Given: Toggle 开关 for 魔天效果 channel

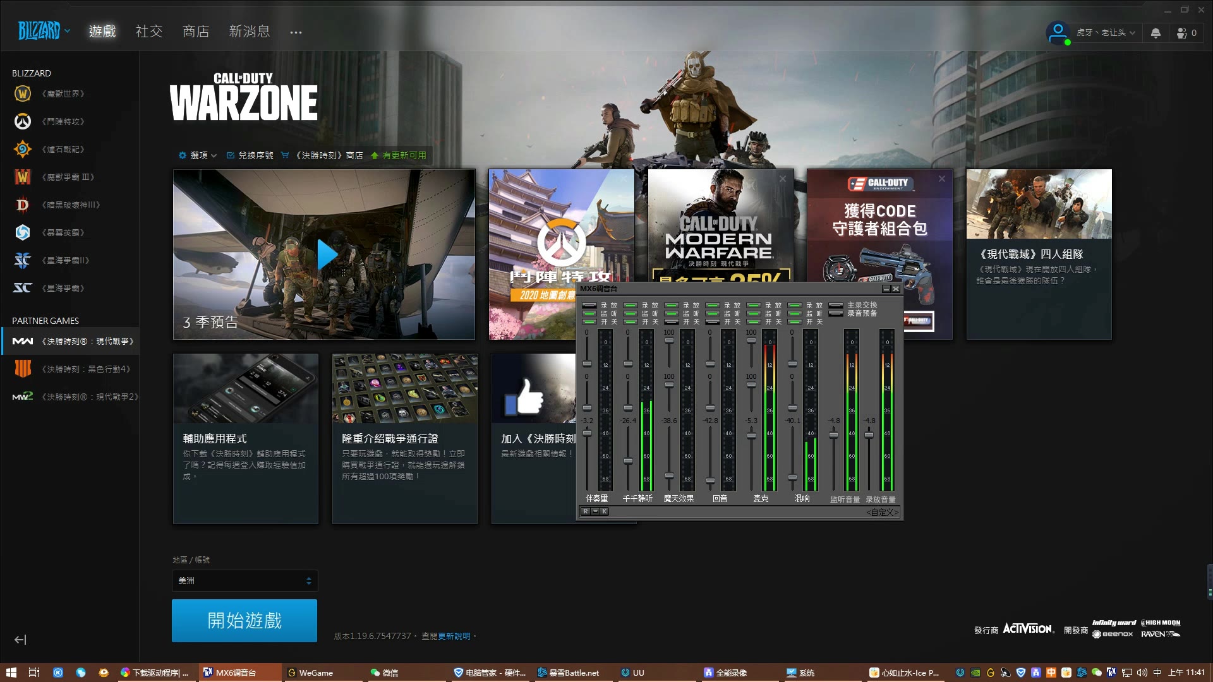Looking at the screenshot, I should coord(671,321).
